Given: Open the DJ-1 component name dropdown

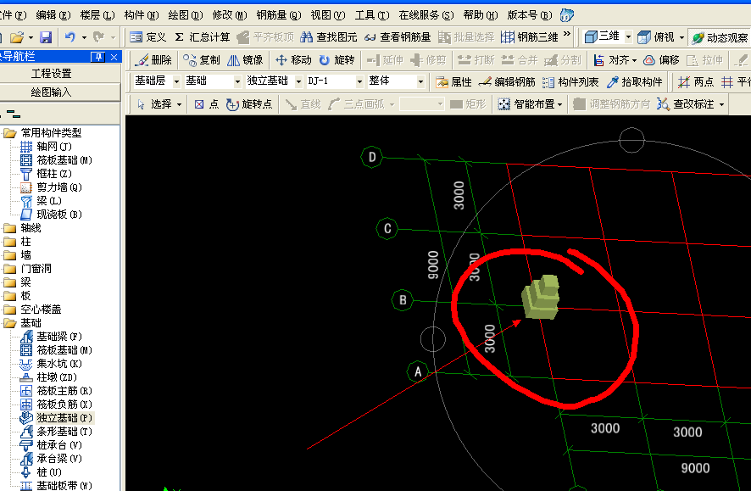Looking at the screenshot, I should [359, 82].
